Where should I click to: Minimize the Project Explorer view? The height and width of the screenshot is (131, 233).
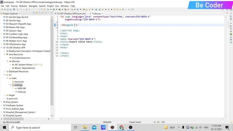click(49, 13)
